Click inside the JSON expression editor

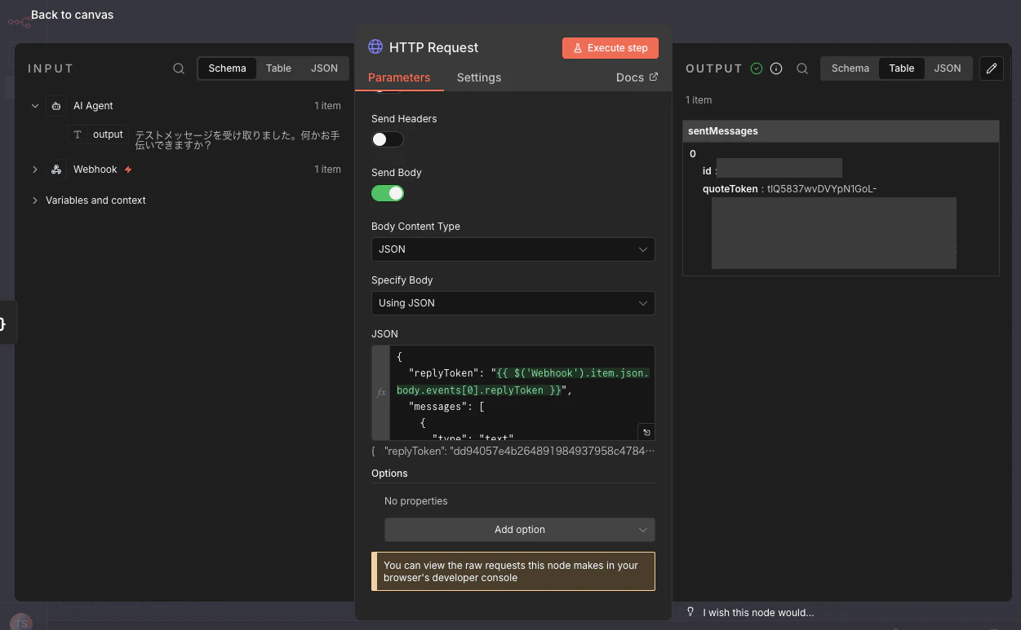(522, 393)
